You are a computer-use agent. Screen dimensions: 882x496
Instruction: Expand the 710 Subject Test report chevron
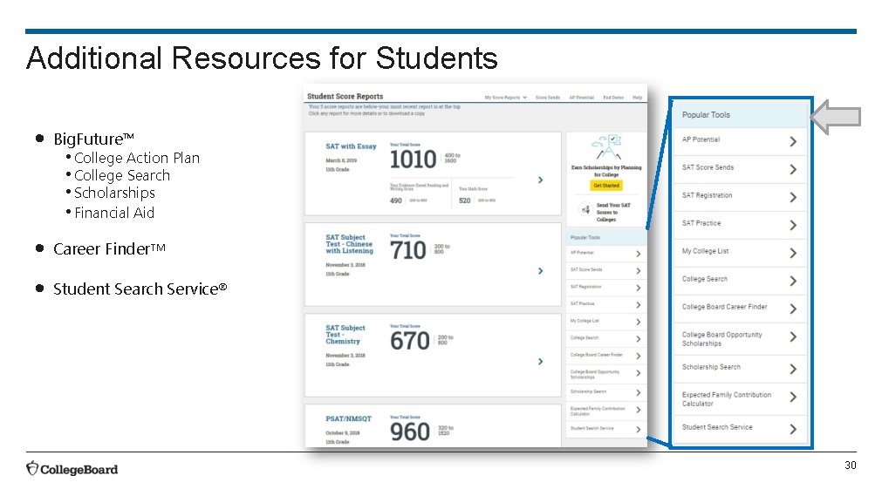click(x=540, y=271)
